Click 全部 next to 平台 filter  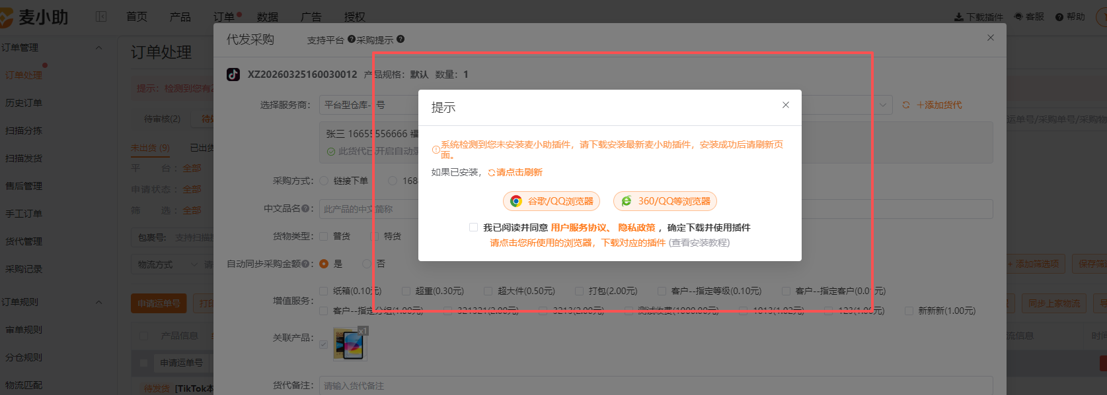point(192,168)
